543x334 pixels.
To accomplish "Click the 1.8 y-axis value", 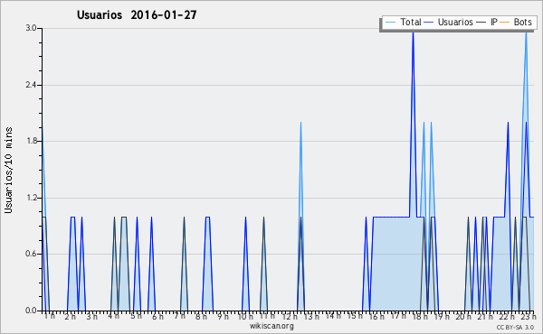I will [31, 141].
